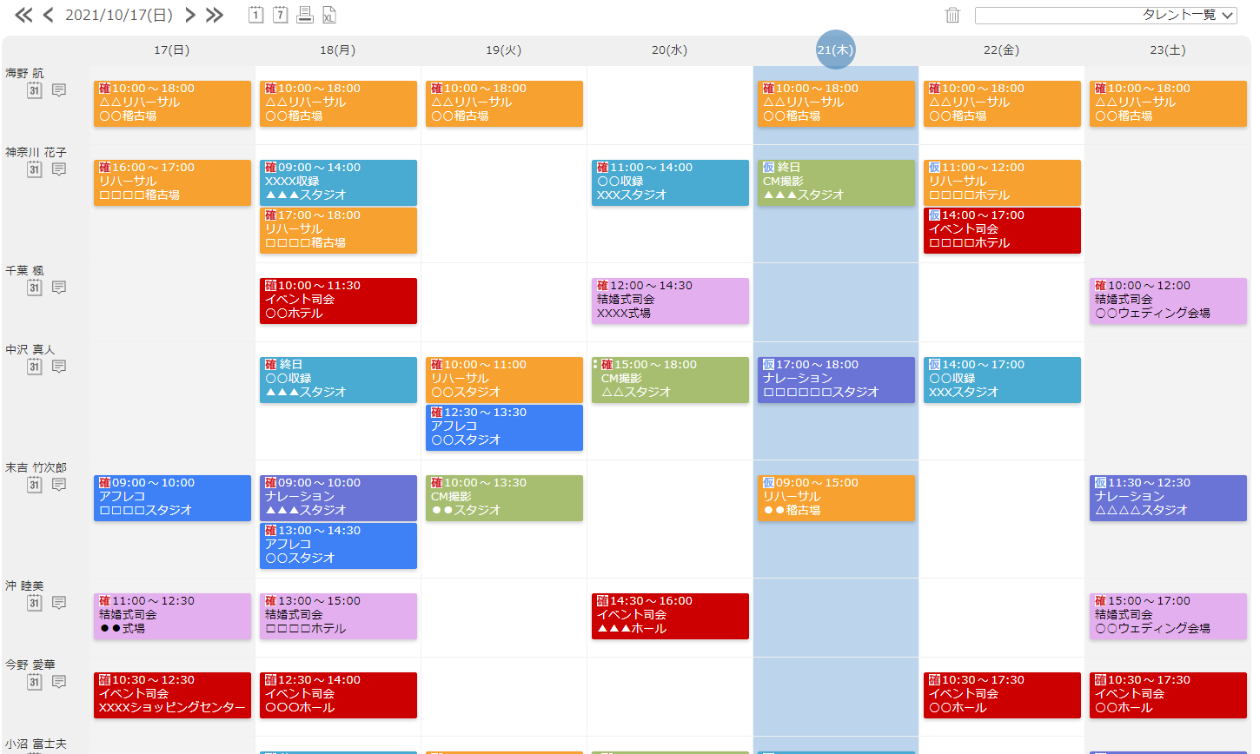The height and width of the screenshot is (754, 1260).
Task: Open the 10:00～13:30 CM撮影 ●●スタジオ event
Action: [504, 498]
